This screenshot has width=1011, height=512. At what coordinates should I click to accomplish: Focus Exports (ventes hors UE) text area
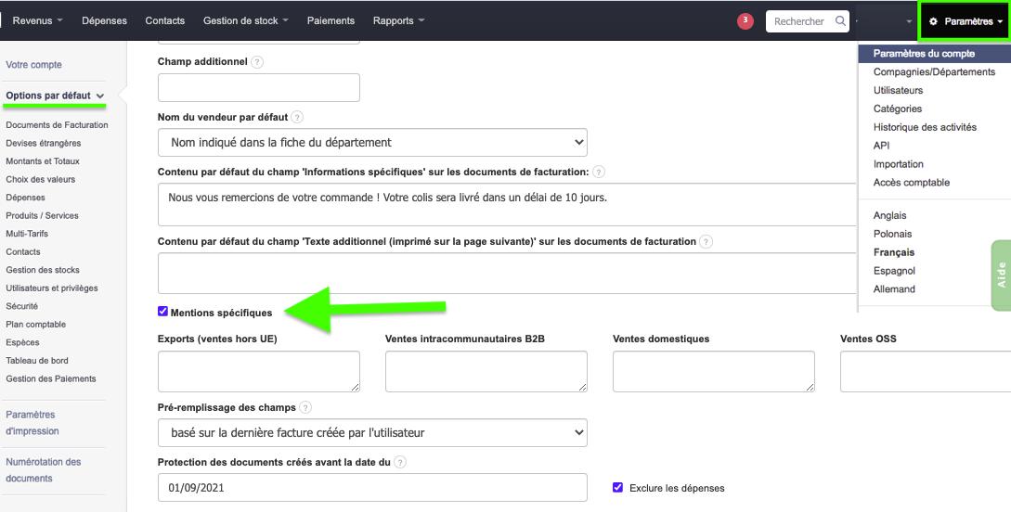(x=259, y=372)
